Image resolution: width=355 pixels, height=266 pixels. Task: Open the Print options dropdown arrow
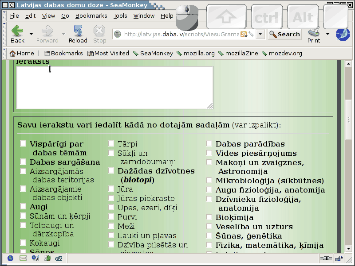(327, 34)
